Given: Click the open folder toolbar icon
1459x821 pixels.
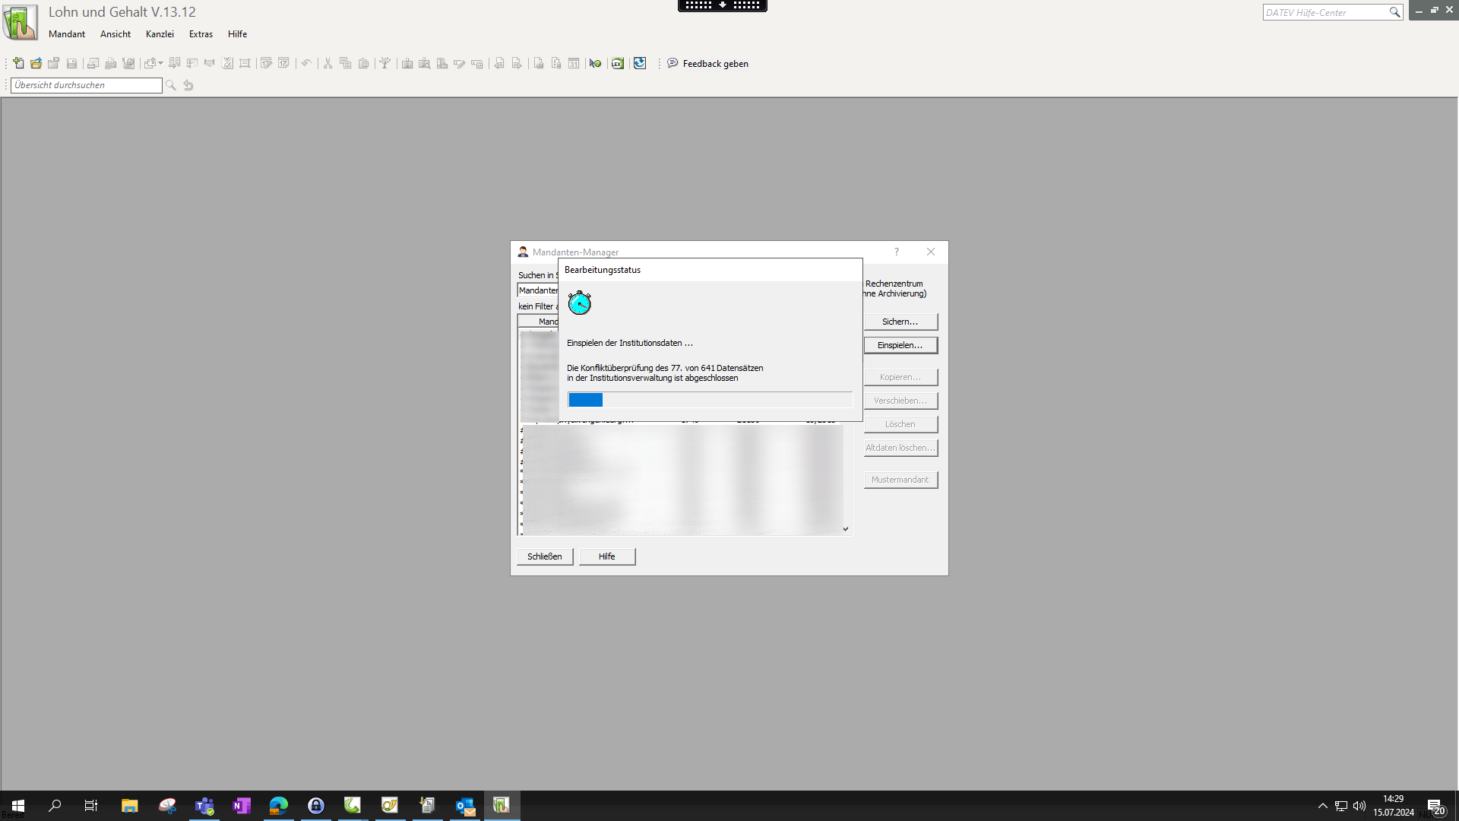Looking at the screenshot, I should [36, 63].
